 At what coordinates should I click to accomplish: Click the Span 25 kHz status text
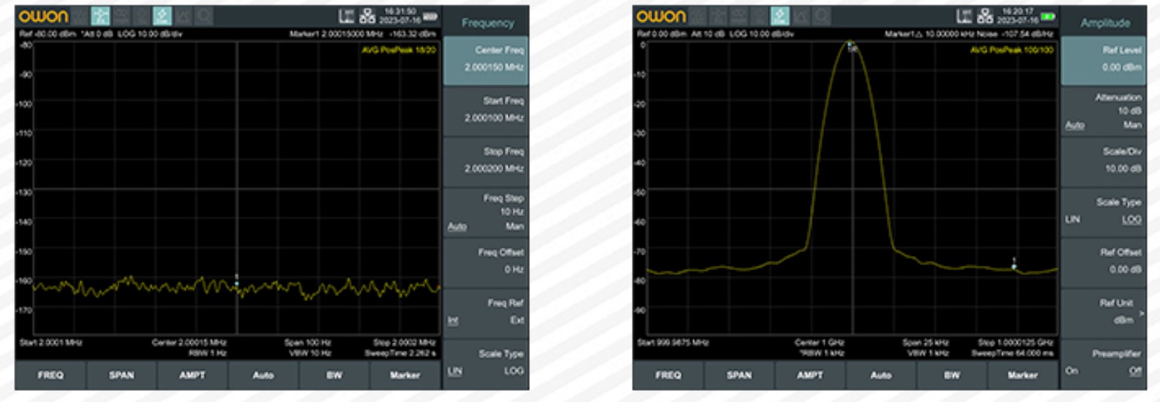[x=925, y=343]
